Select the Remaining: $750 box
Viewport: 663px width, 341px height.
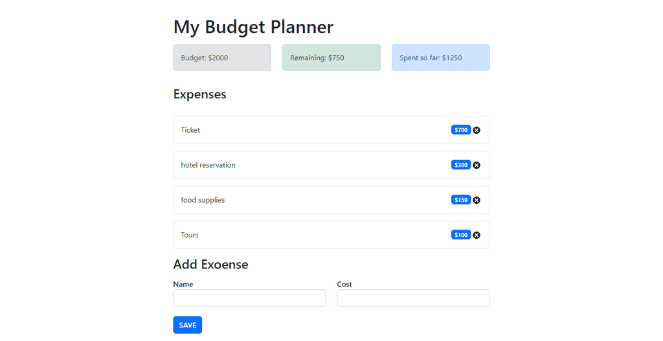pyautogui.click(x=331, y=58)
